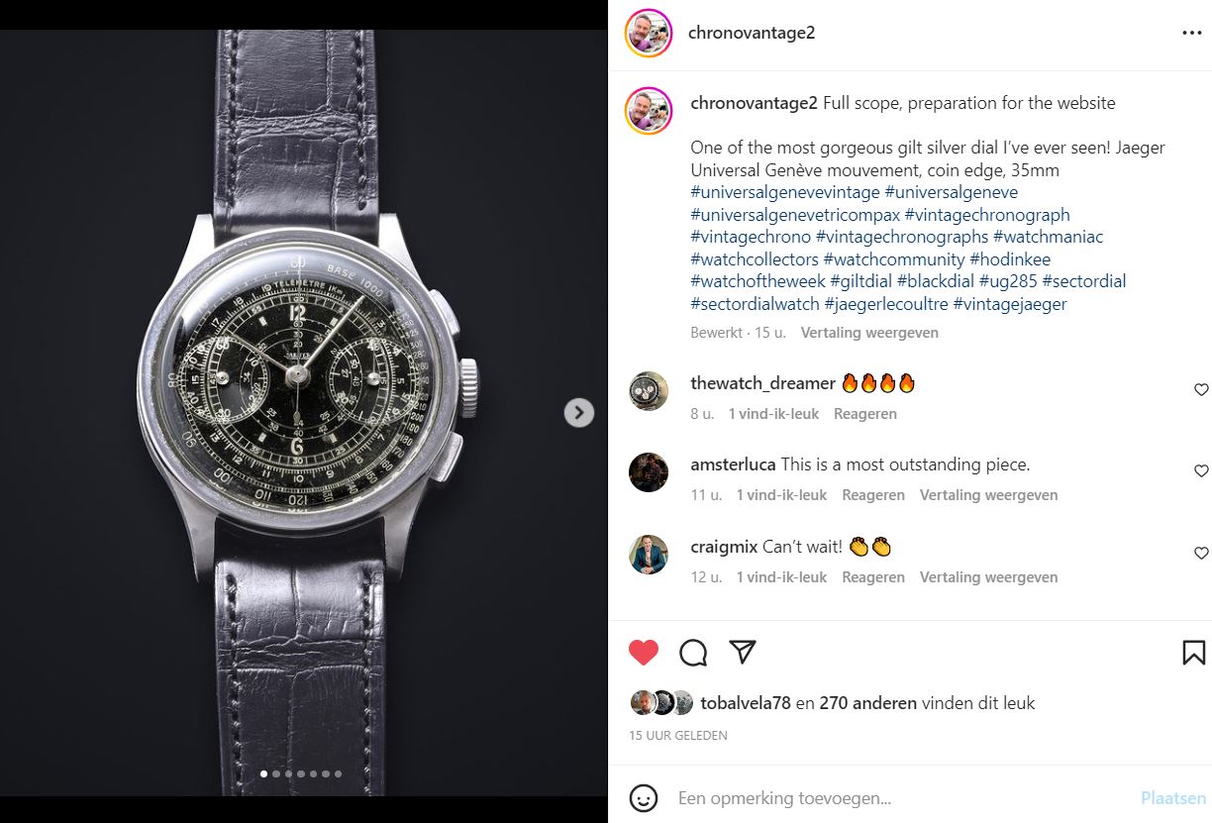Share the post via paper plane icon
This screenshot has width=1212, height=823.
click(x=743, y=652)
